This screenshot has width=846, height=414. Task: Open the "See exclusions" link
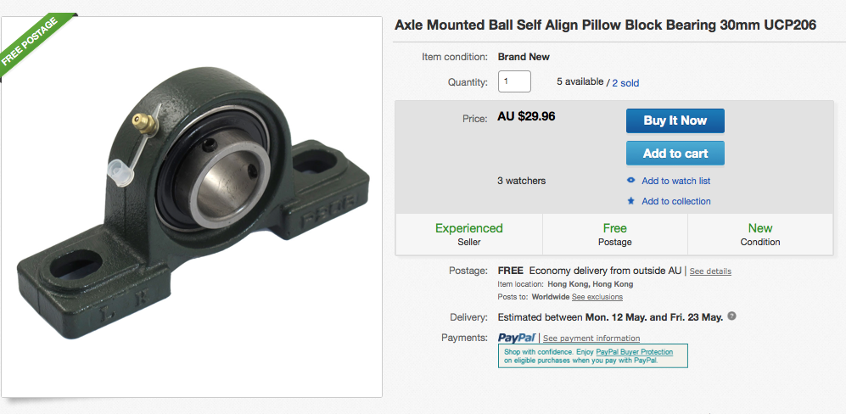point(597,297)
